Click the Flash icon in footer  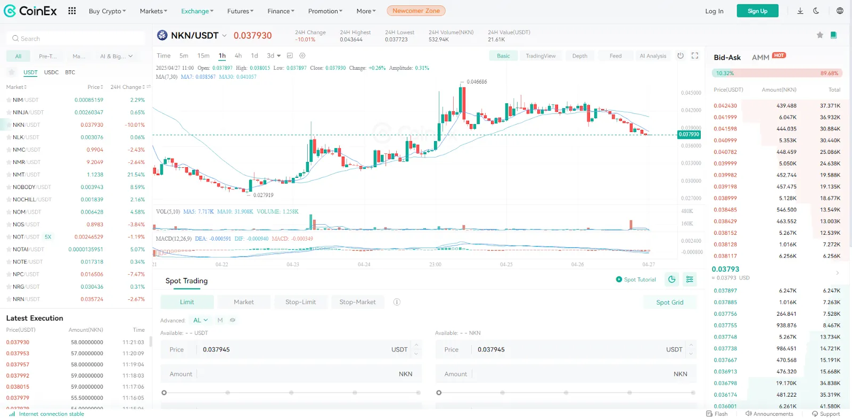(717, 414)
